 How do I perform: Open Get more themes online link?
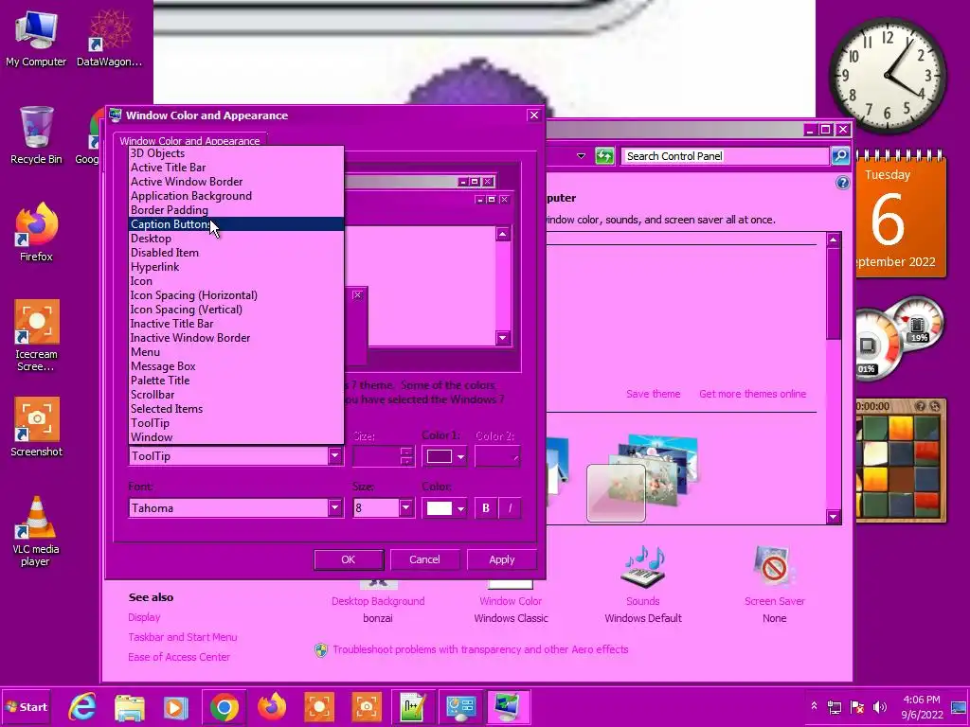(x=752, y=394)
